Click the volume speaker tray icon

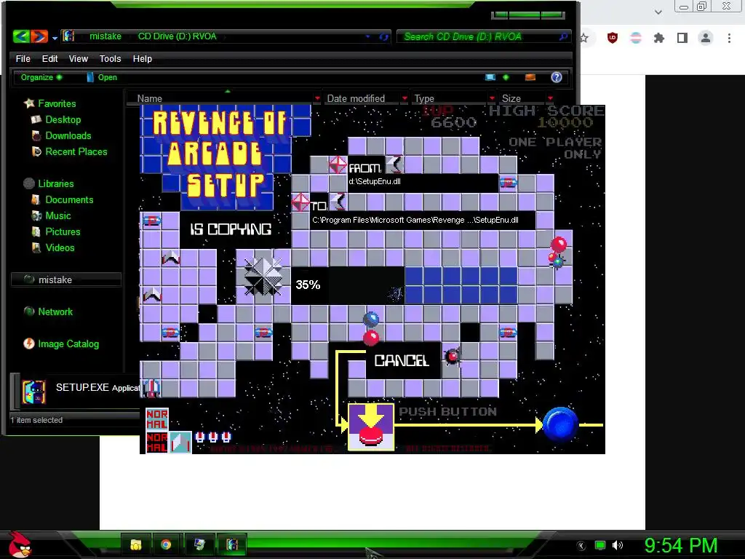pos(617,545)
